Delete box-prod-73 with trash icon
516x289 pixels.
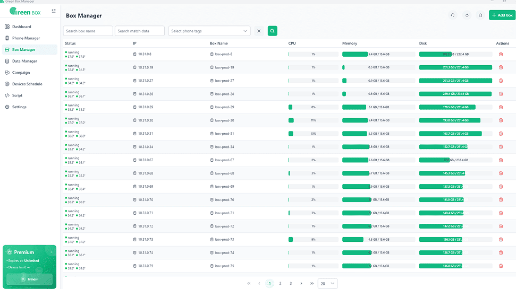click(501, 239)
